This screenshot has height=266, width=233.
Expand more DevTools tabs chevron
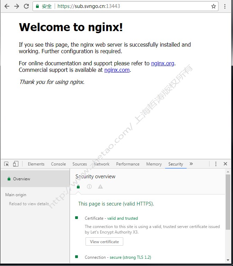pyautogui.click(x=191, y=164)
